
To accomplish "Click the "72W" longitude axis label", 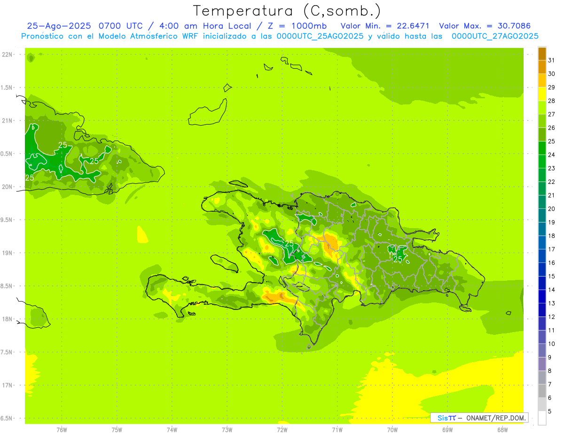I will pos(282,430).
